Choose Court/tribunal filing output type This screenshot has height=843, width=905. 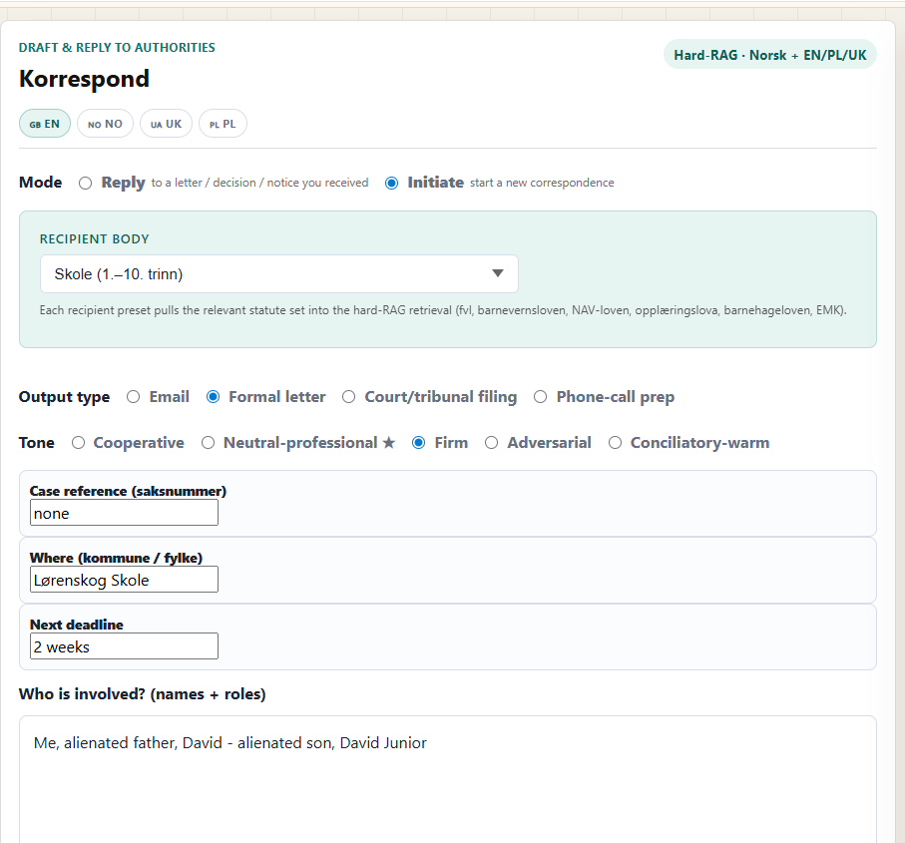[x=348, y=397]
